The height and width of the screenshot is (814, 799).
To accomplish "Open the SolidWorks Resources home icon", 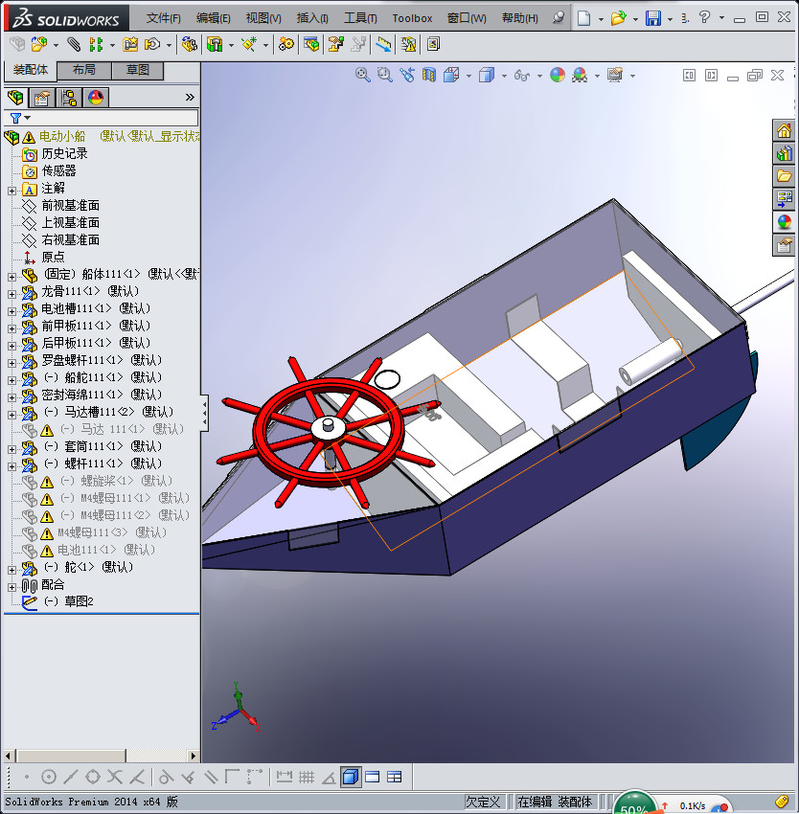I will point(784,131).
